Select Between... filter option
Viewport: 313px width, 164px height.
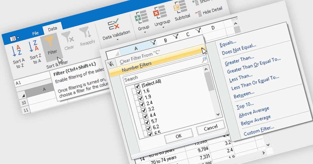click(x=244, y=94)
